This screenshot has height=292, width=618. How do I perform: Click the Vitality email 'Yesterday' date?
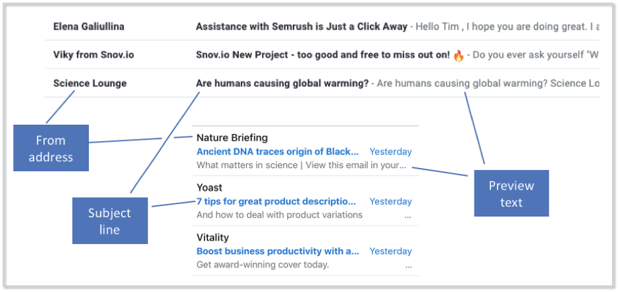click(390, 251)
